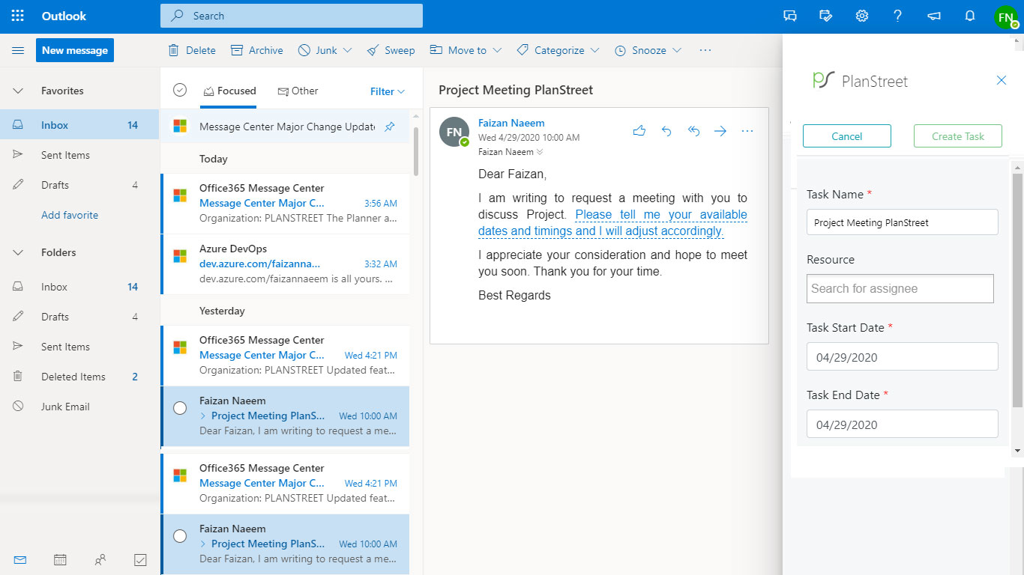Open the FN account avatar
Image resolution: width=1024 pixels, height=575 pixels.
(x=1006, y=16)
